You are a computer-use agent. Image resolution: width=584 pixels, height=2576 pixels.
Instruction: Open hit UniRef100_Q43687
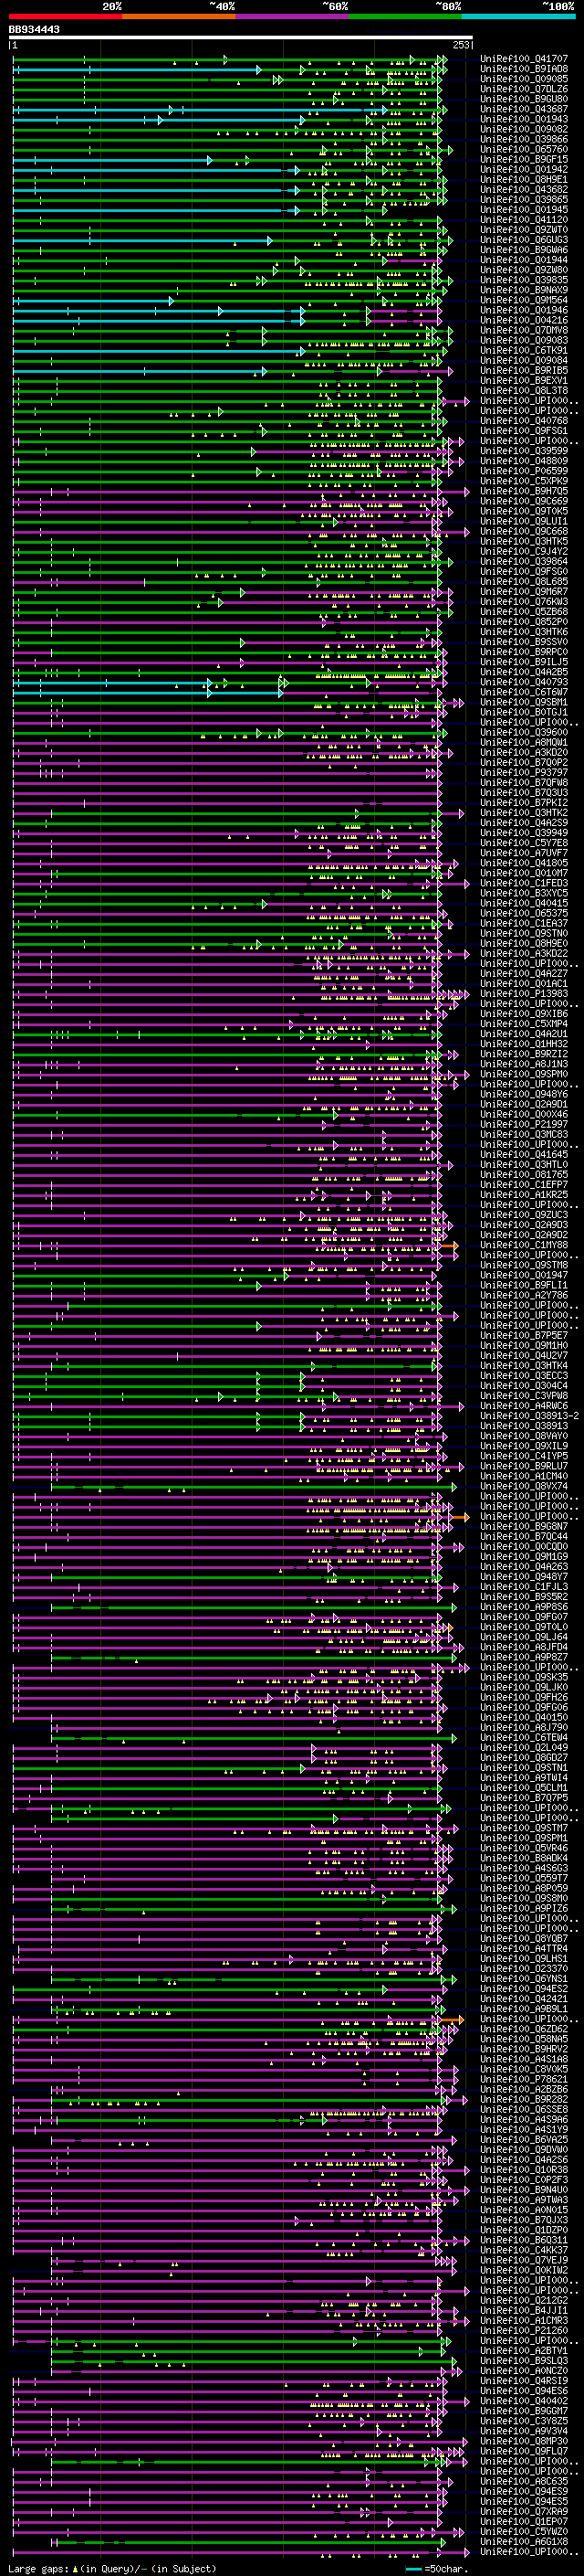[x=524, y=109]
